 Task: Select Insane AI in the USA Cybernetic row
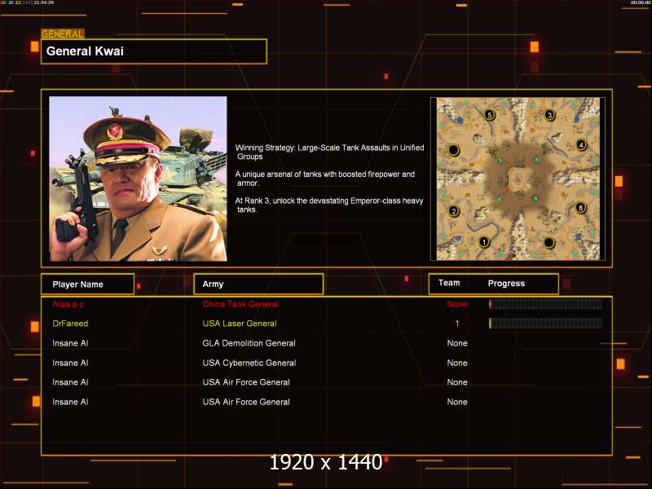point(70,363)
